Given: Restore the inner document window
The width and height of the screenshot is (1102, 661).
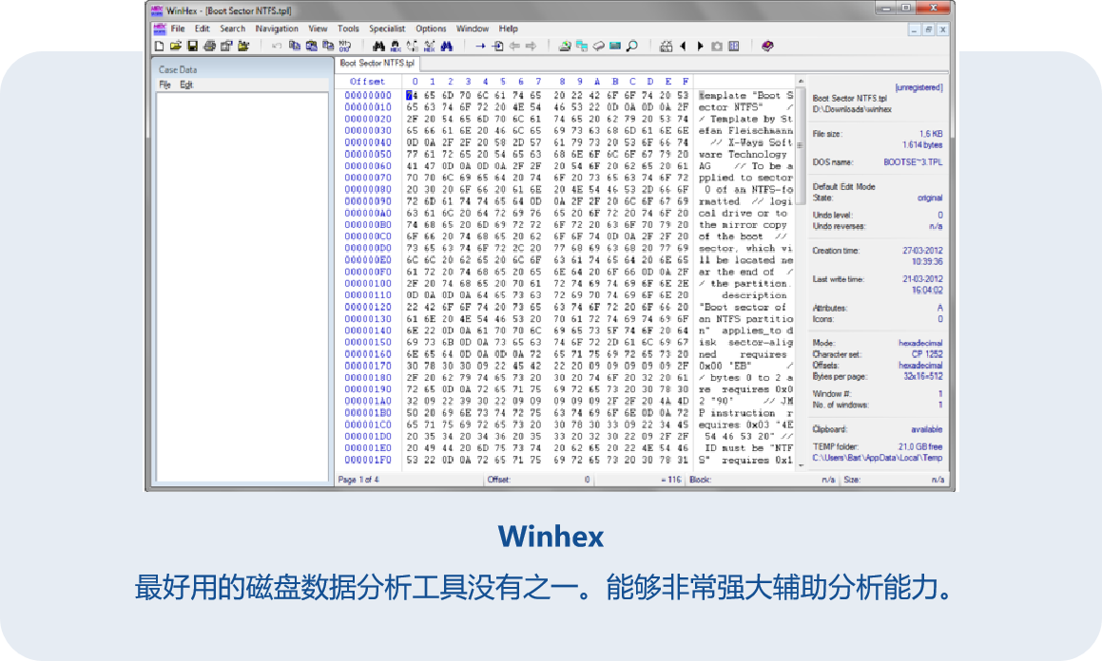Looking at the screenshot, I should pyautogui.click(x=928, y=29).
